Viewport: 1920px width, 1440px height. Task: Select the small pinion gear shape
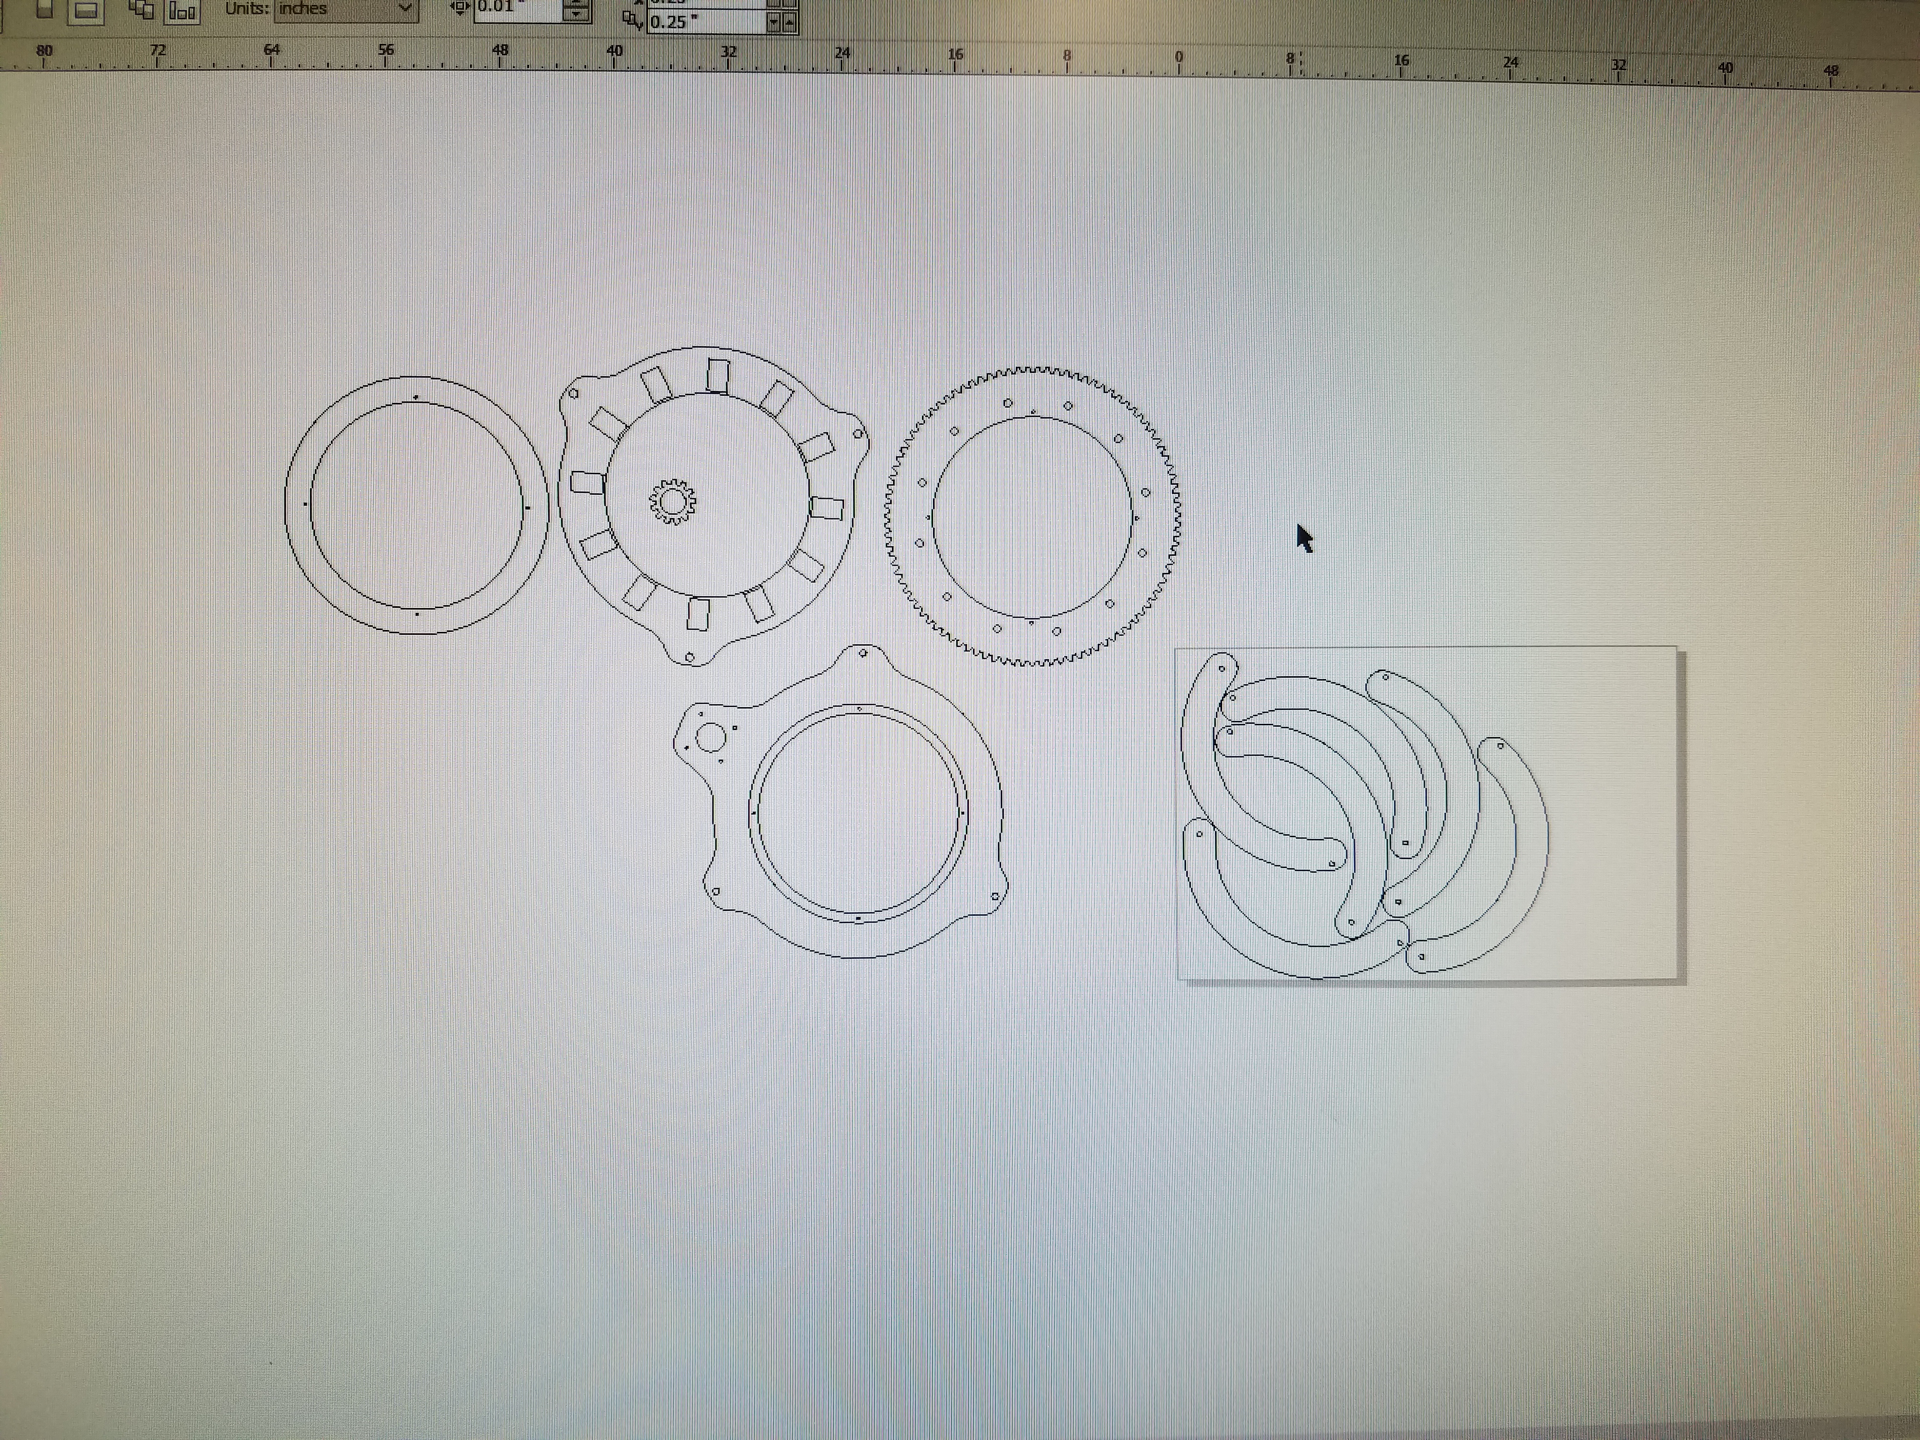[673, 501]
